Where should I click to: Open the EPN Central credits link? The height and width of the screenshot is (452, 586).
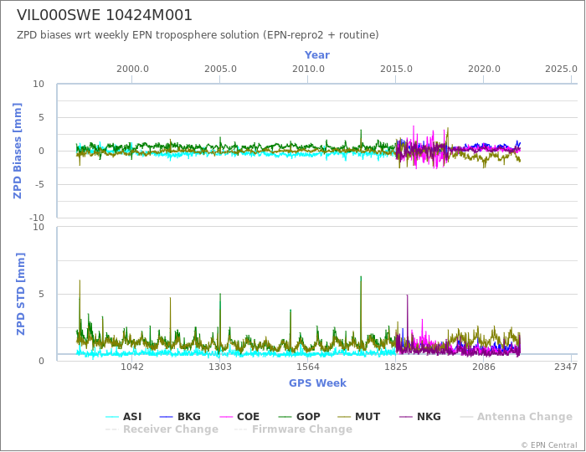(549, 445)
